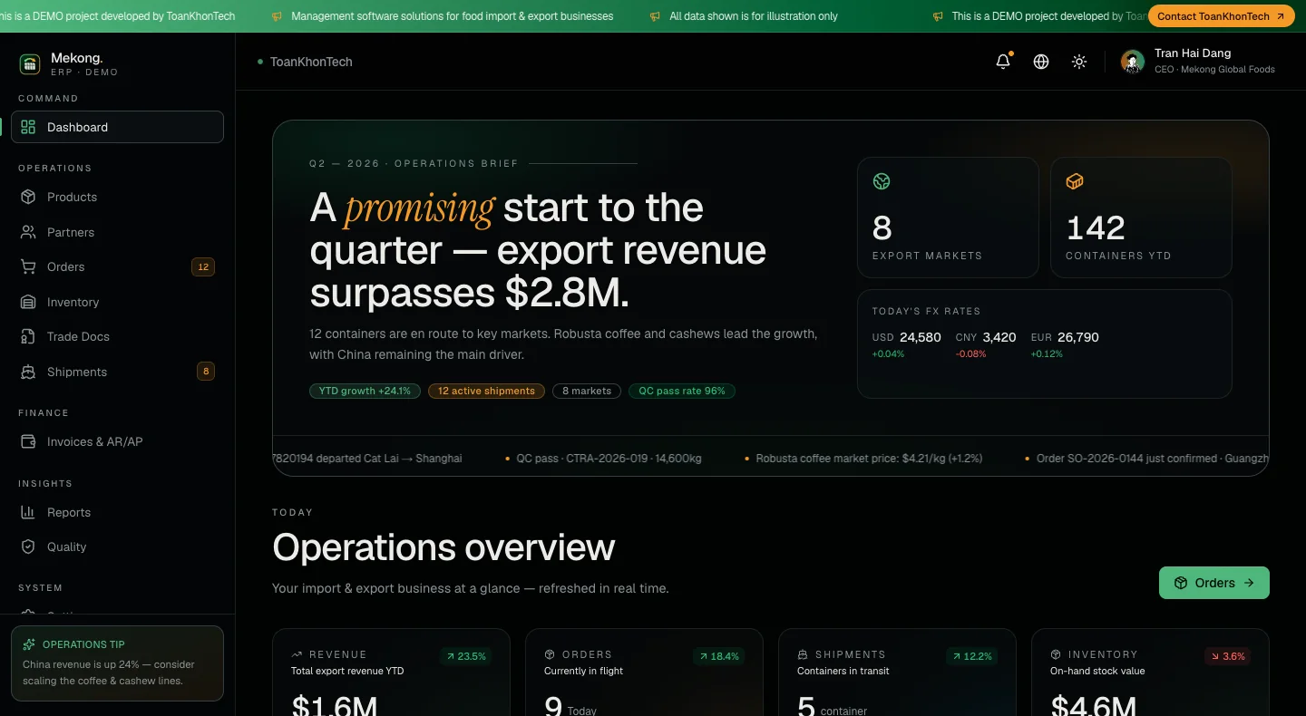Click the Orders badge showing 12
This screenshot has width=1306, height=716.
(x=203, y=266)
